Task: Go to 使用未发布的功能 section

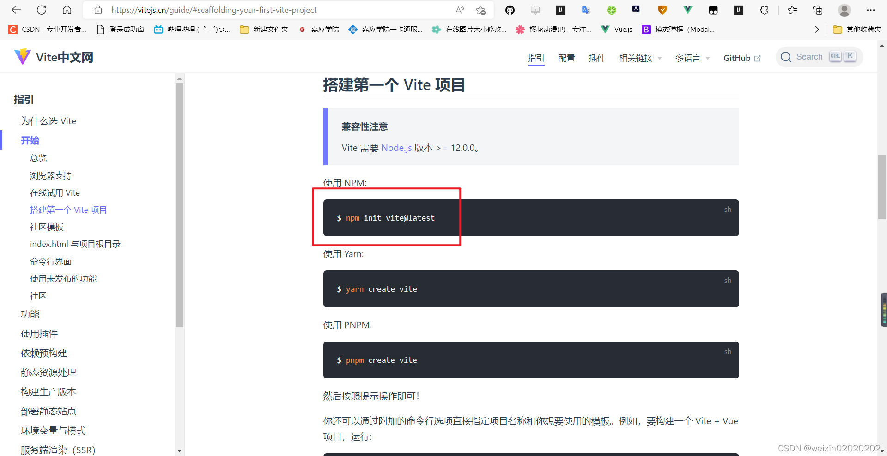Action: pyautogui.click(x=63, y=279)
